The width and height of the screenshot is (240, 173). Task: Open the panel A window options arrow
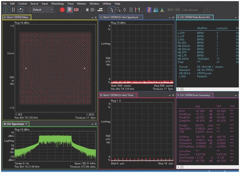coord(92,17)
